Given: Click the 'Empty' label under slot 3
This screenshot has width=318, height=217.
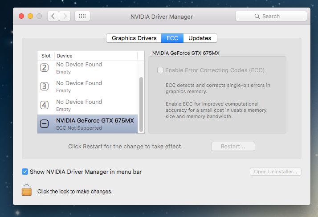Looking at the screenshot, I should pos(64,91).
